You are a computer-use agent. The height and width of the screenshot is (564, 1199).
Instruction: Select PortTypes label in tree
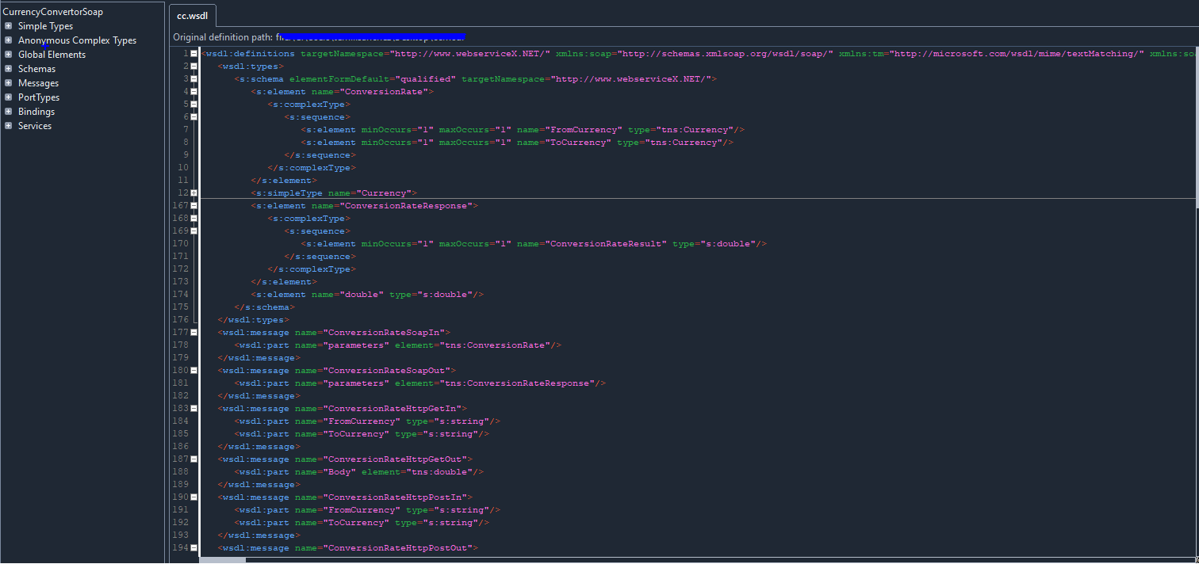[x=40, y=97]
